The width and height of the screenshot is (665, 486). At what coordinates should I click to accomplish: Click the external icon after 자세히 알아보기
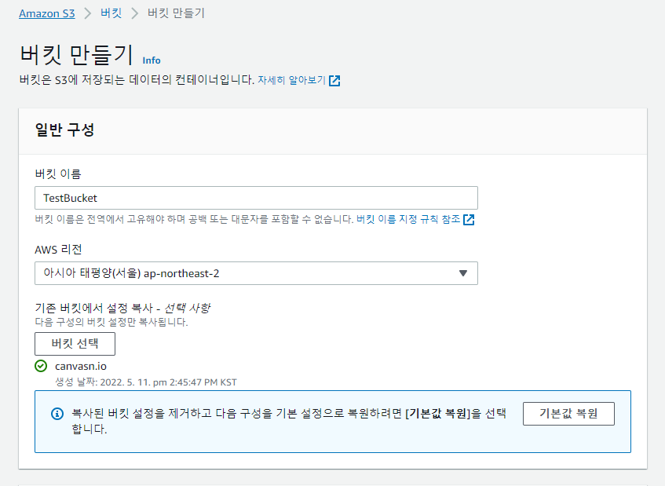click(334, 81)
